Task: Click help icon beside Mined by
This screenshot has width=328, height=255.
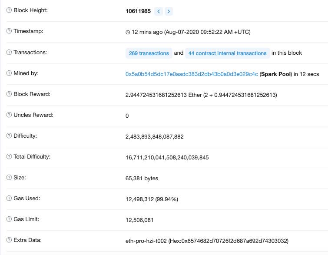Action: 9,73
